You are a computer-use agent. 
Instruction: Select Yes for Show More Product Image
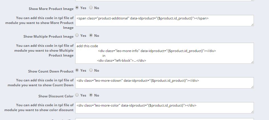[x=77, y=8]
